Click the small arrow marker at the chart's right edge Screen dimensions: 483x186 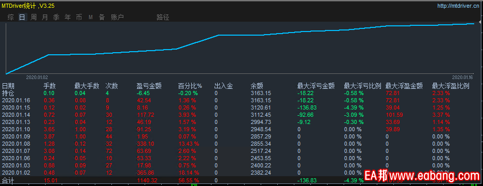pos(480,22)
